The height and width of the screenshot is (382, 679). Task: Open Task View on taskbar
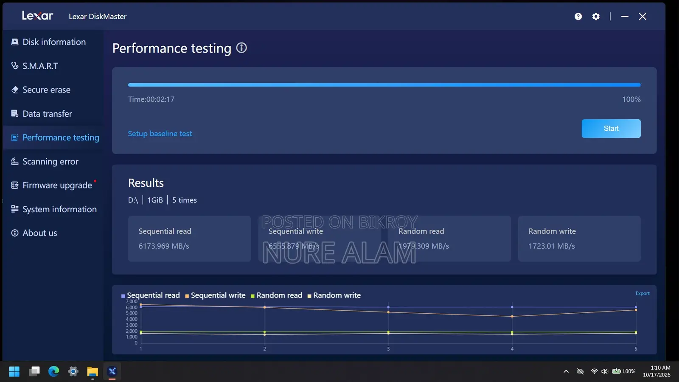pyautogui.click(x=34, y=372)
